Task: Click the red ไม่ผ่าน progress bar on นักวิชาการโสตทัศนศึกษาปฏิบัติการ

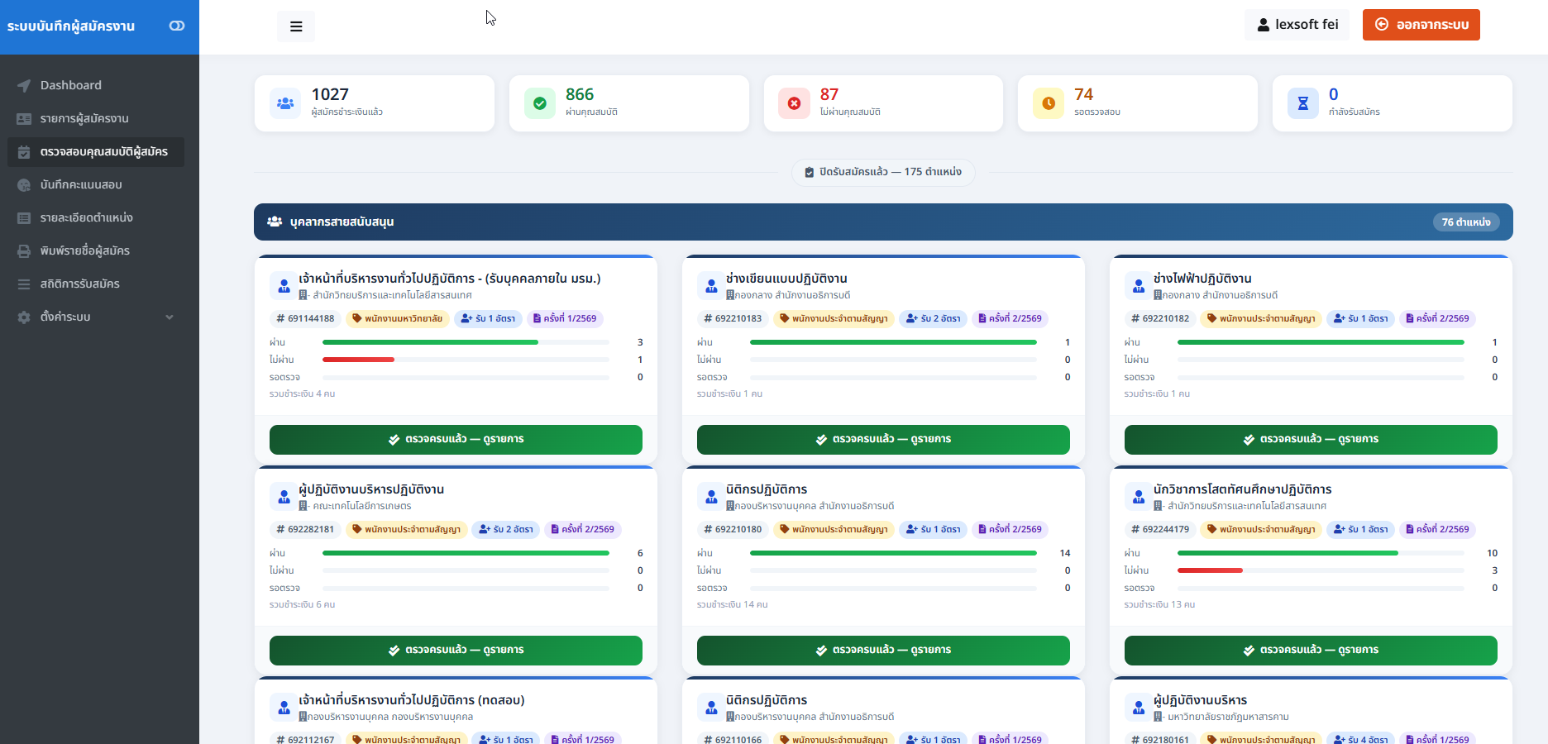Action: 1210,570
